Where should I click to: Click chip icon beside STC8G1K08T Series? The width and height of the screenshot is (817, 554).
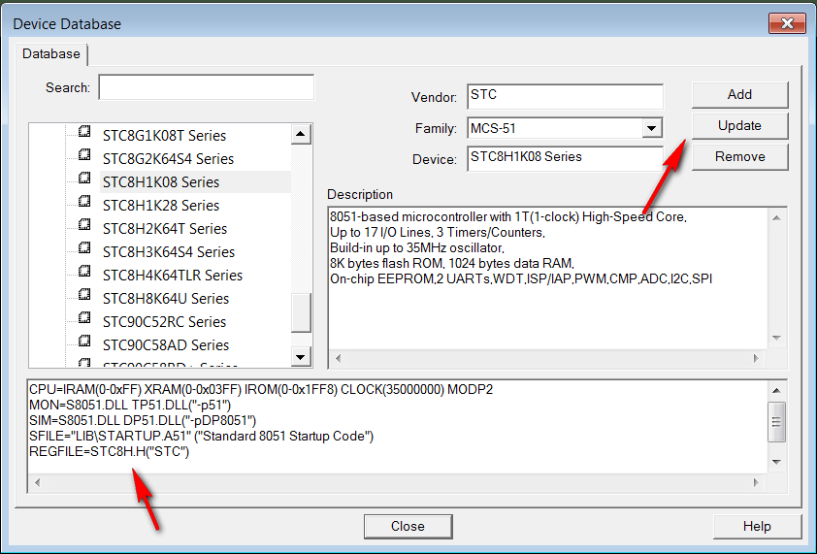[x=84, y=131]
